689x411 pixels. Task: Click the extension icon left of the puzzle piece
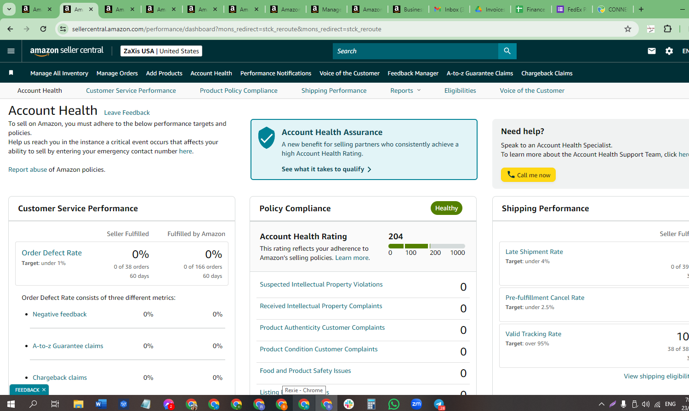(x=650, y=29)
